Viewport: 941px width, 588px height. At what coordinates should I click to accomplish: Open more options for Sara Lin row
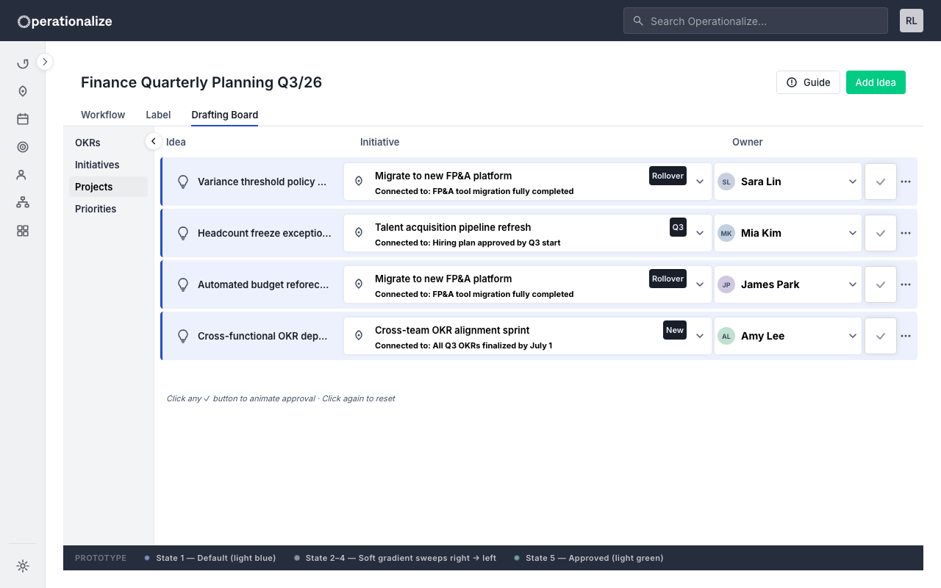click(906, 182)
